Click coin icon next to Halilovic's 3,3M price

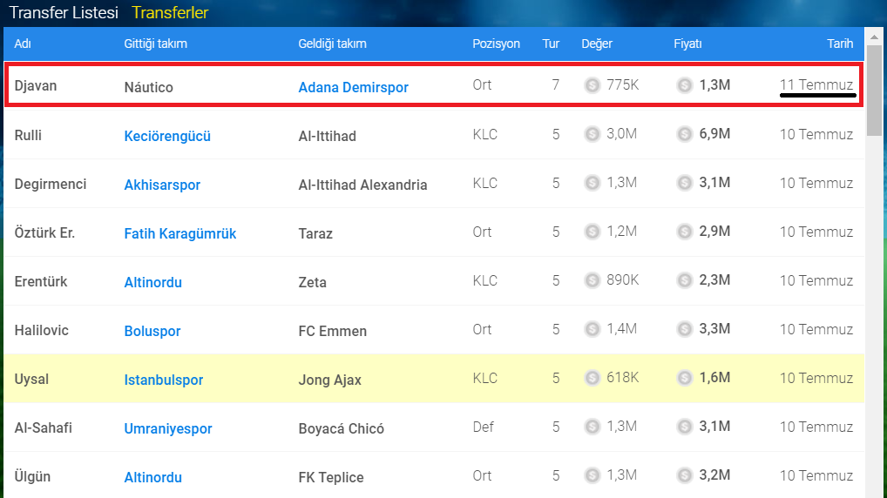tap(684, 329)
